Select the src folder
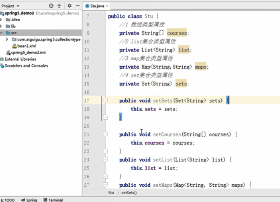The height and width of the screenshot is (202, 280). (x=14, y=33)
